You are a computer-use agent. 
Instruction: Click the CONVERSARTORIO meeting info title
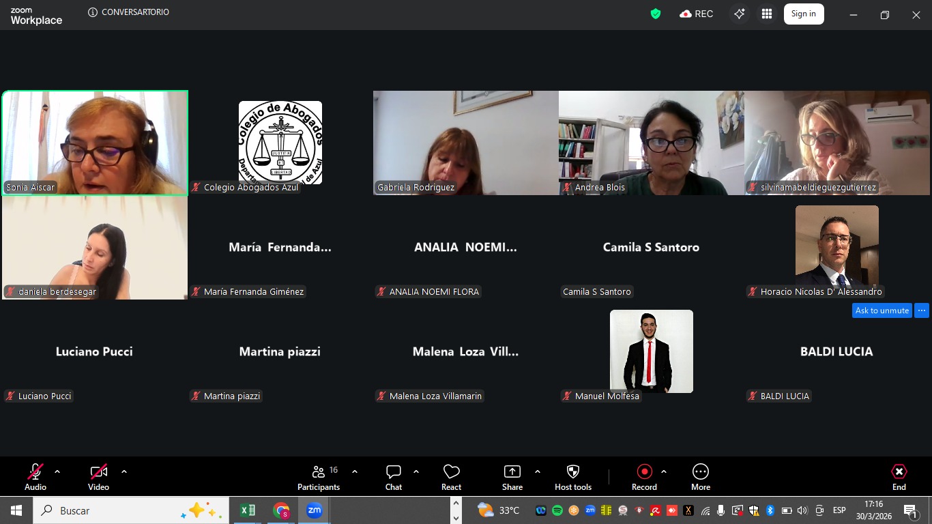coord(134,12)
